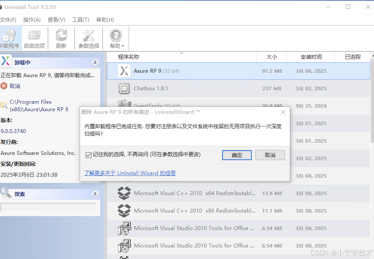This screenshot has height=259, width=374.
Task: Click the Axure RP 9 X icon in list
Action: click(124, 71)
